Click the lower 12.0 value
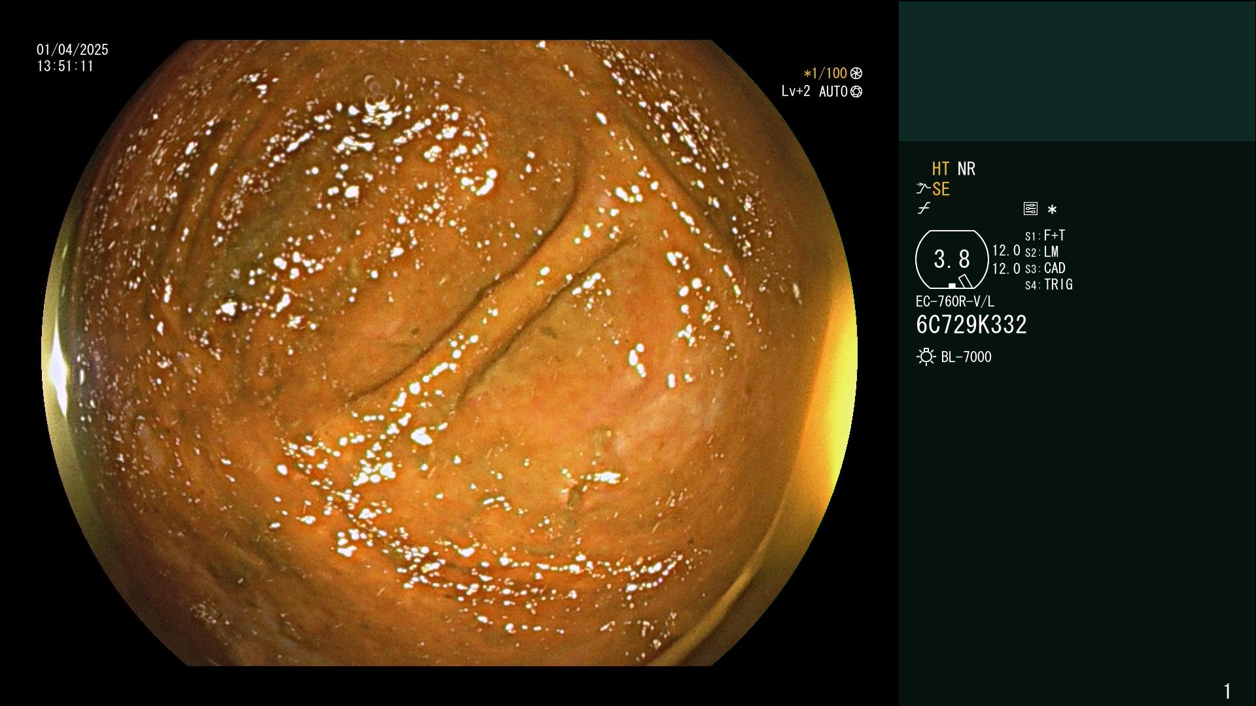 [1006, 269]
